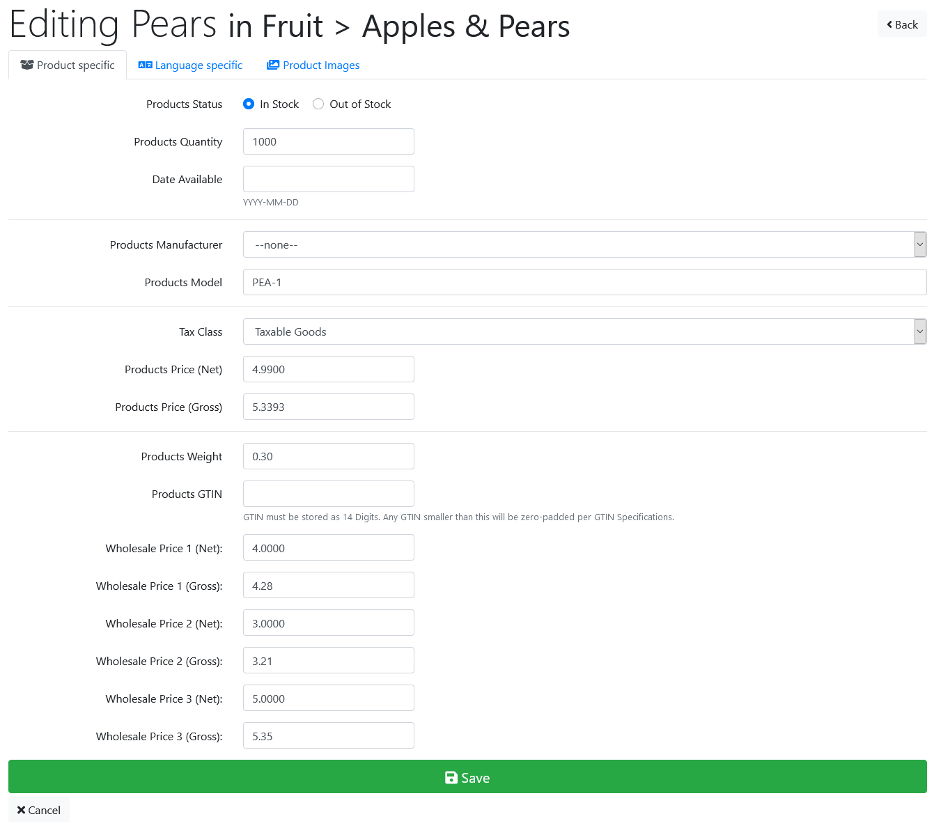Click the chevron icon on Back button
Image resolution: width=934 pixels, height=828 pixels.
point(889,24)
